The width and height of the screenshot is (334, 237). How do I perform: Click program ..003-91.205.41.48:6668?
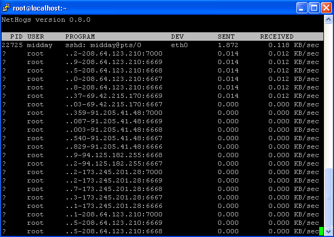tap(114, 130)
